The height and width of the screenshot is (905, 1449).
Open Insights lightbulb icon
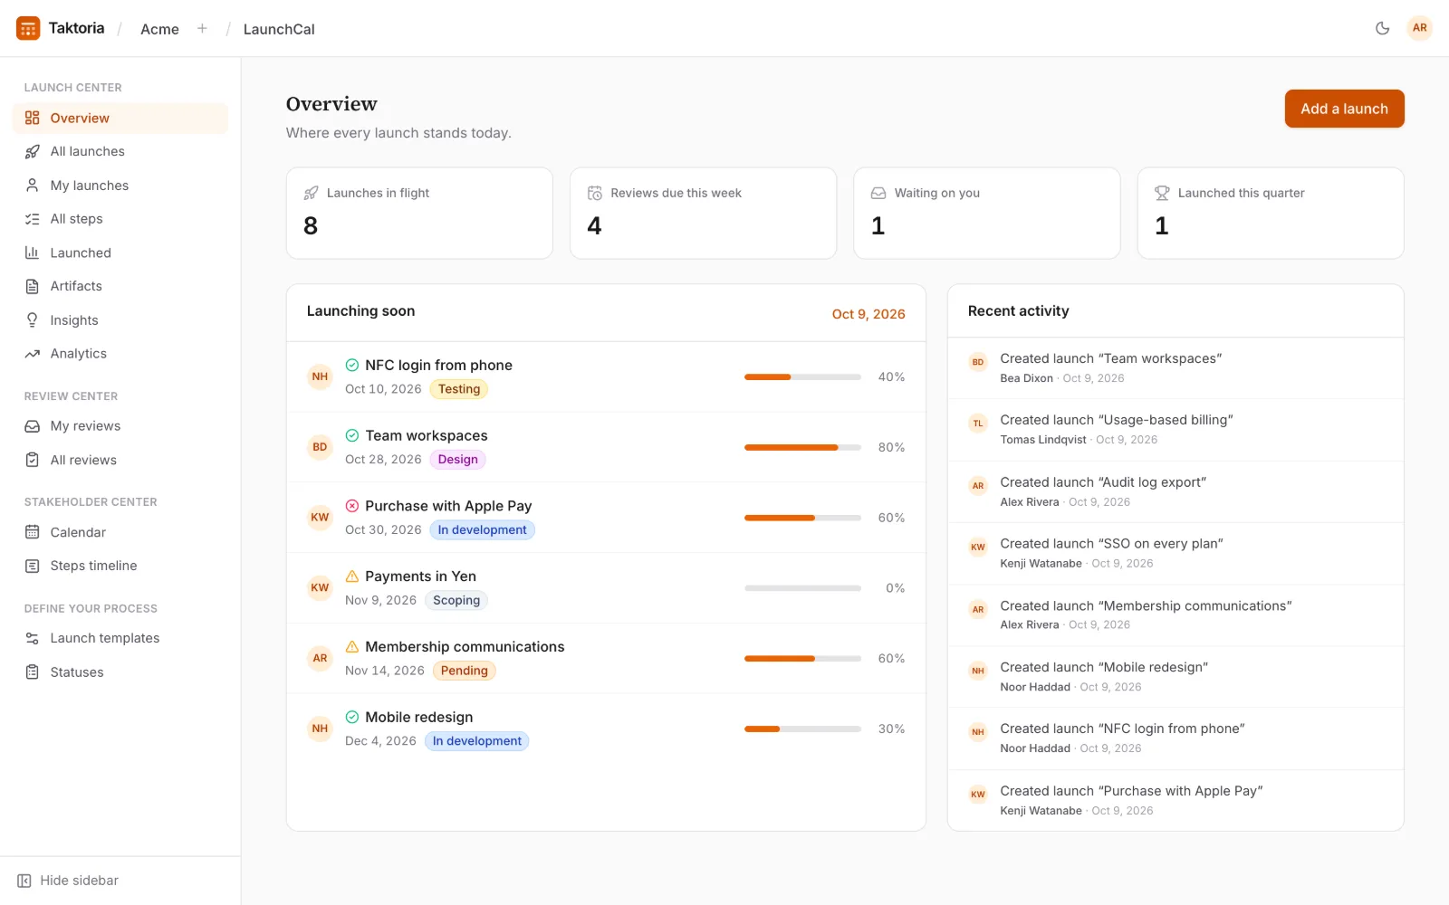(x=33, y=320)
